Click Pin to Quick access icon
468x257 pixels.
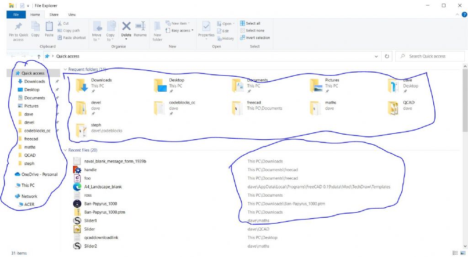[x=18, y=26]
